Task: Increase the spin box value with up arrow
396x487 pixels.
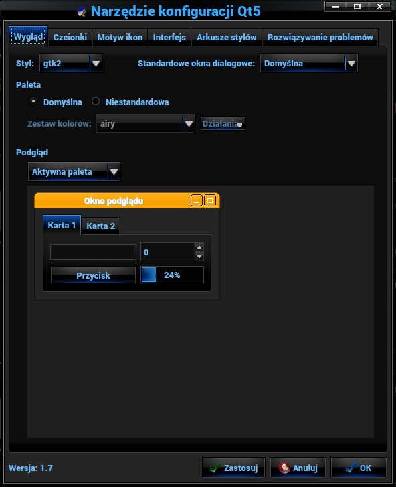Action: (199, 247)
